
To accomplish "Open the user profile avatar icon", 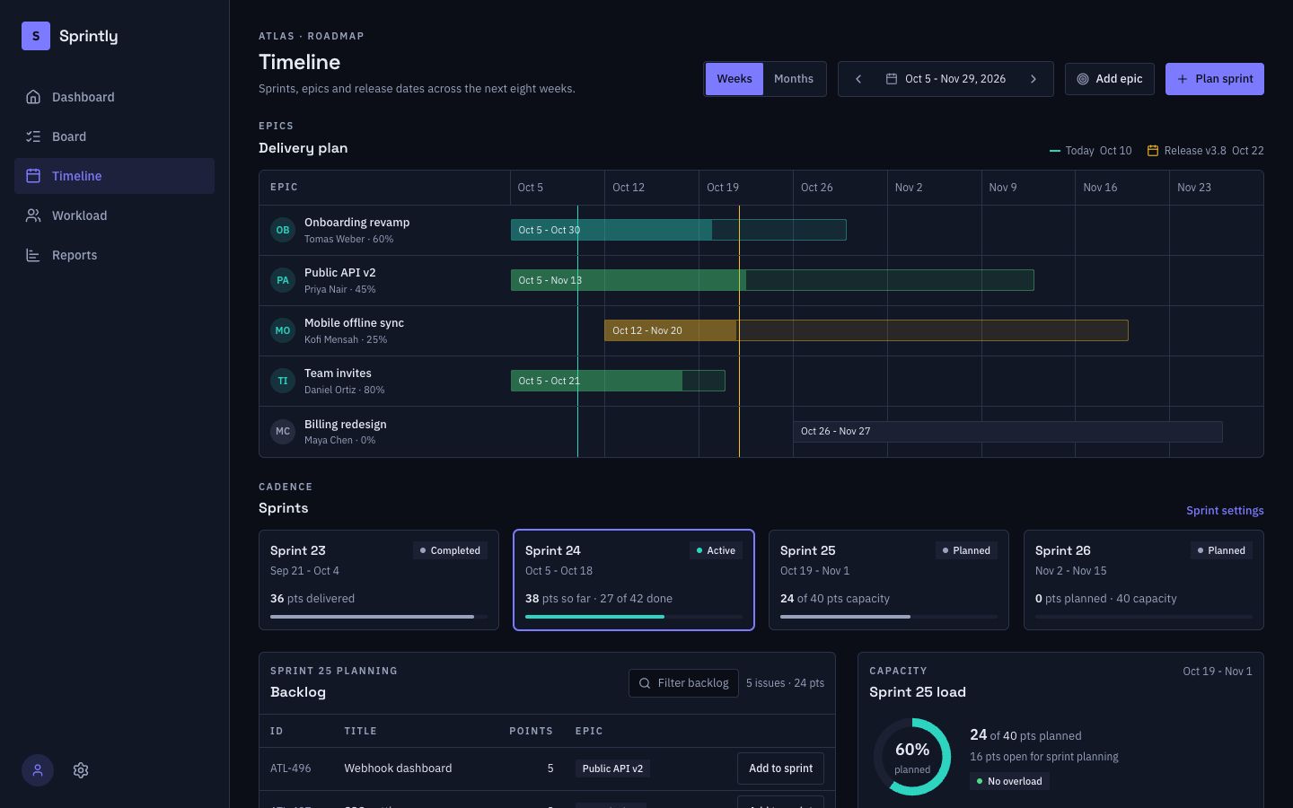I will pos(38,770).
